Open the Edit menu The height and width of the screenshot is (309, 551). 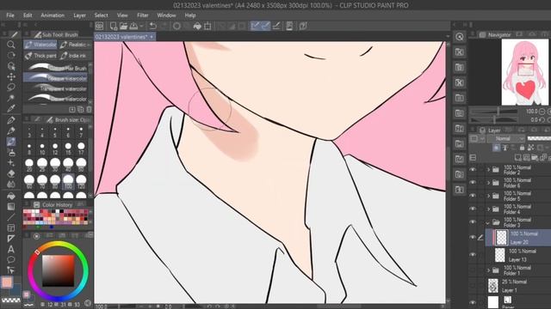[28, 15]
